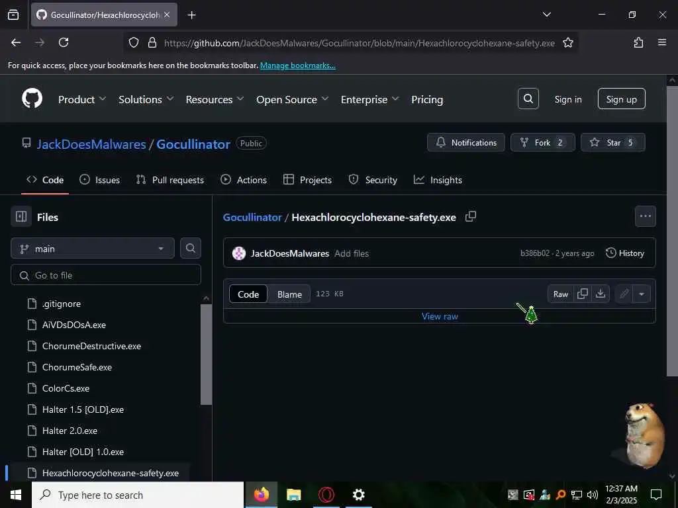Image resolution: width=678 pixels, height=508 pixels.
Task: Expand the Solutions menu
Action: (x=146, y=99)
